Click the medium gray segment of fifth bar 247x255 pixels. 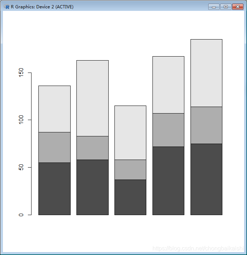206,125
